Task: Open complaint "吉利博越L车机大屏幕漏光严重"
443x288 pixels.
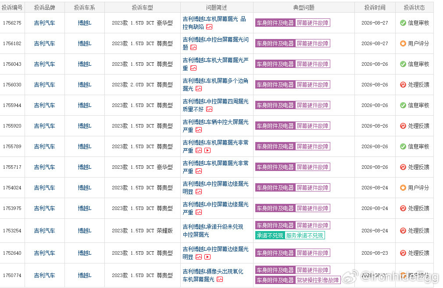Action: [215, 64]
